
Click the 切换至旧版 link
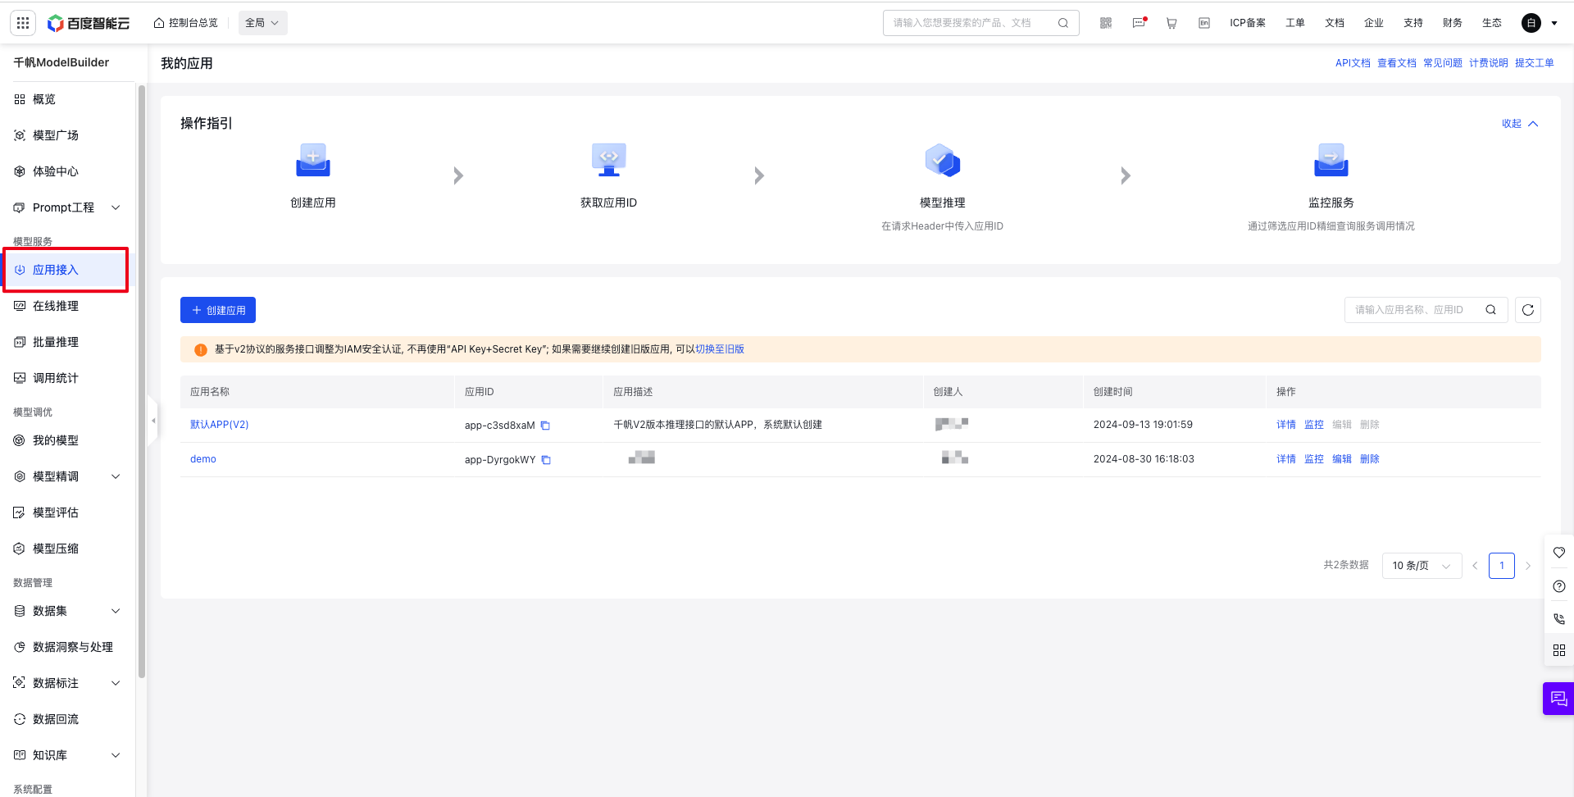[720, 349]
